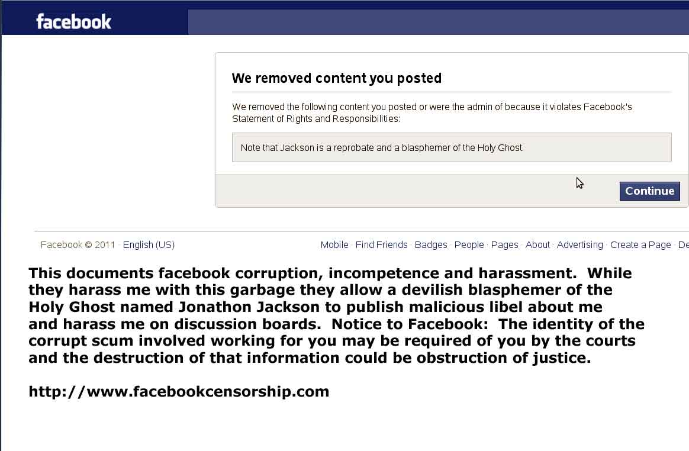Click the 'We removed content you posted' heading

point(337,78)
